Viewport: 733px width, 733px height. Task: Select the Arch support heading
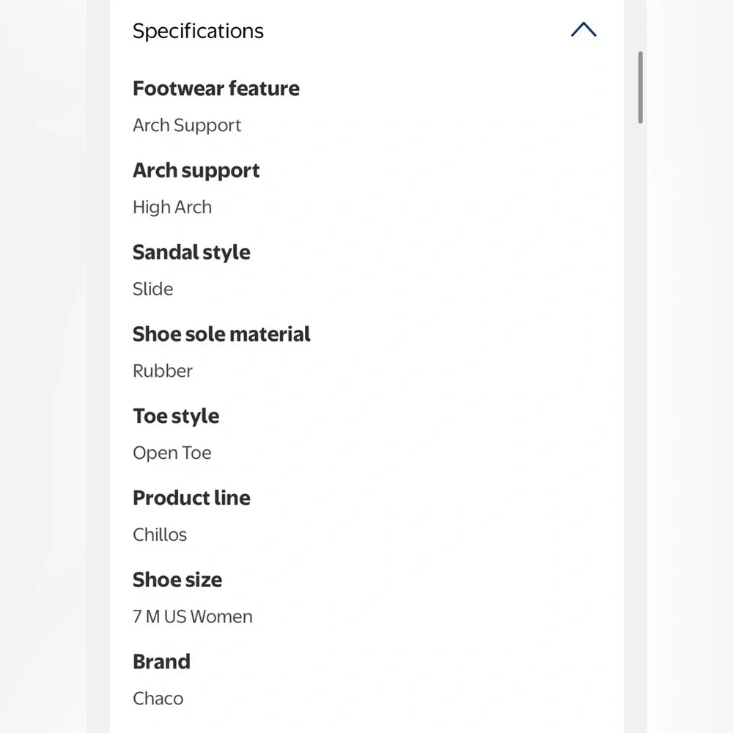196,171
